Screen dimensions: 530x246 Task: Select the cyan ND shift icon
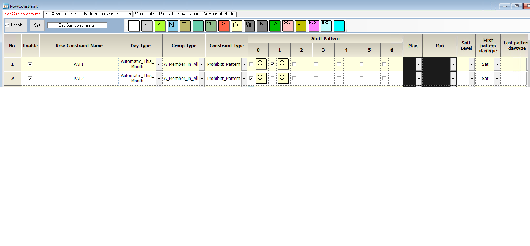tap(339, 26)
